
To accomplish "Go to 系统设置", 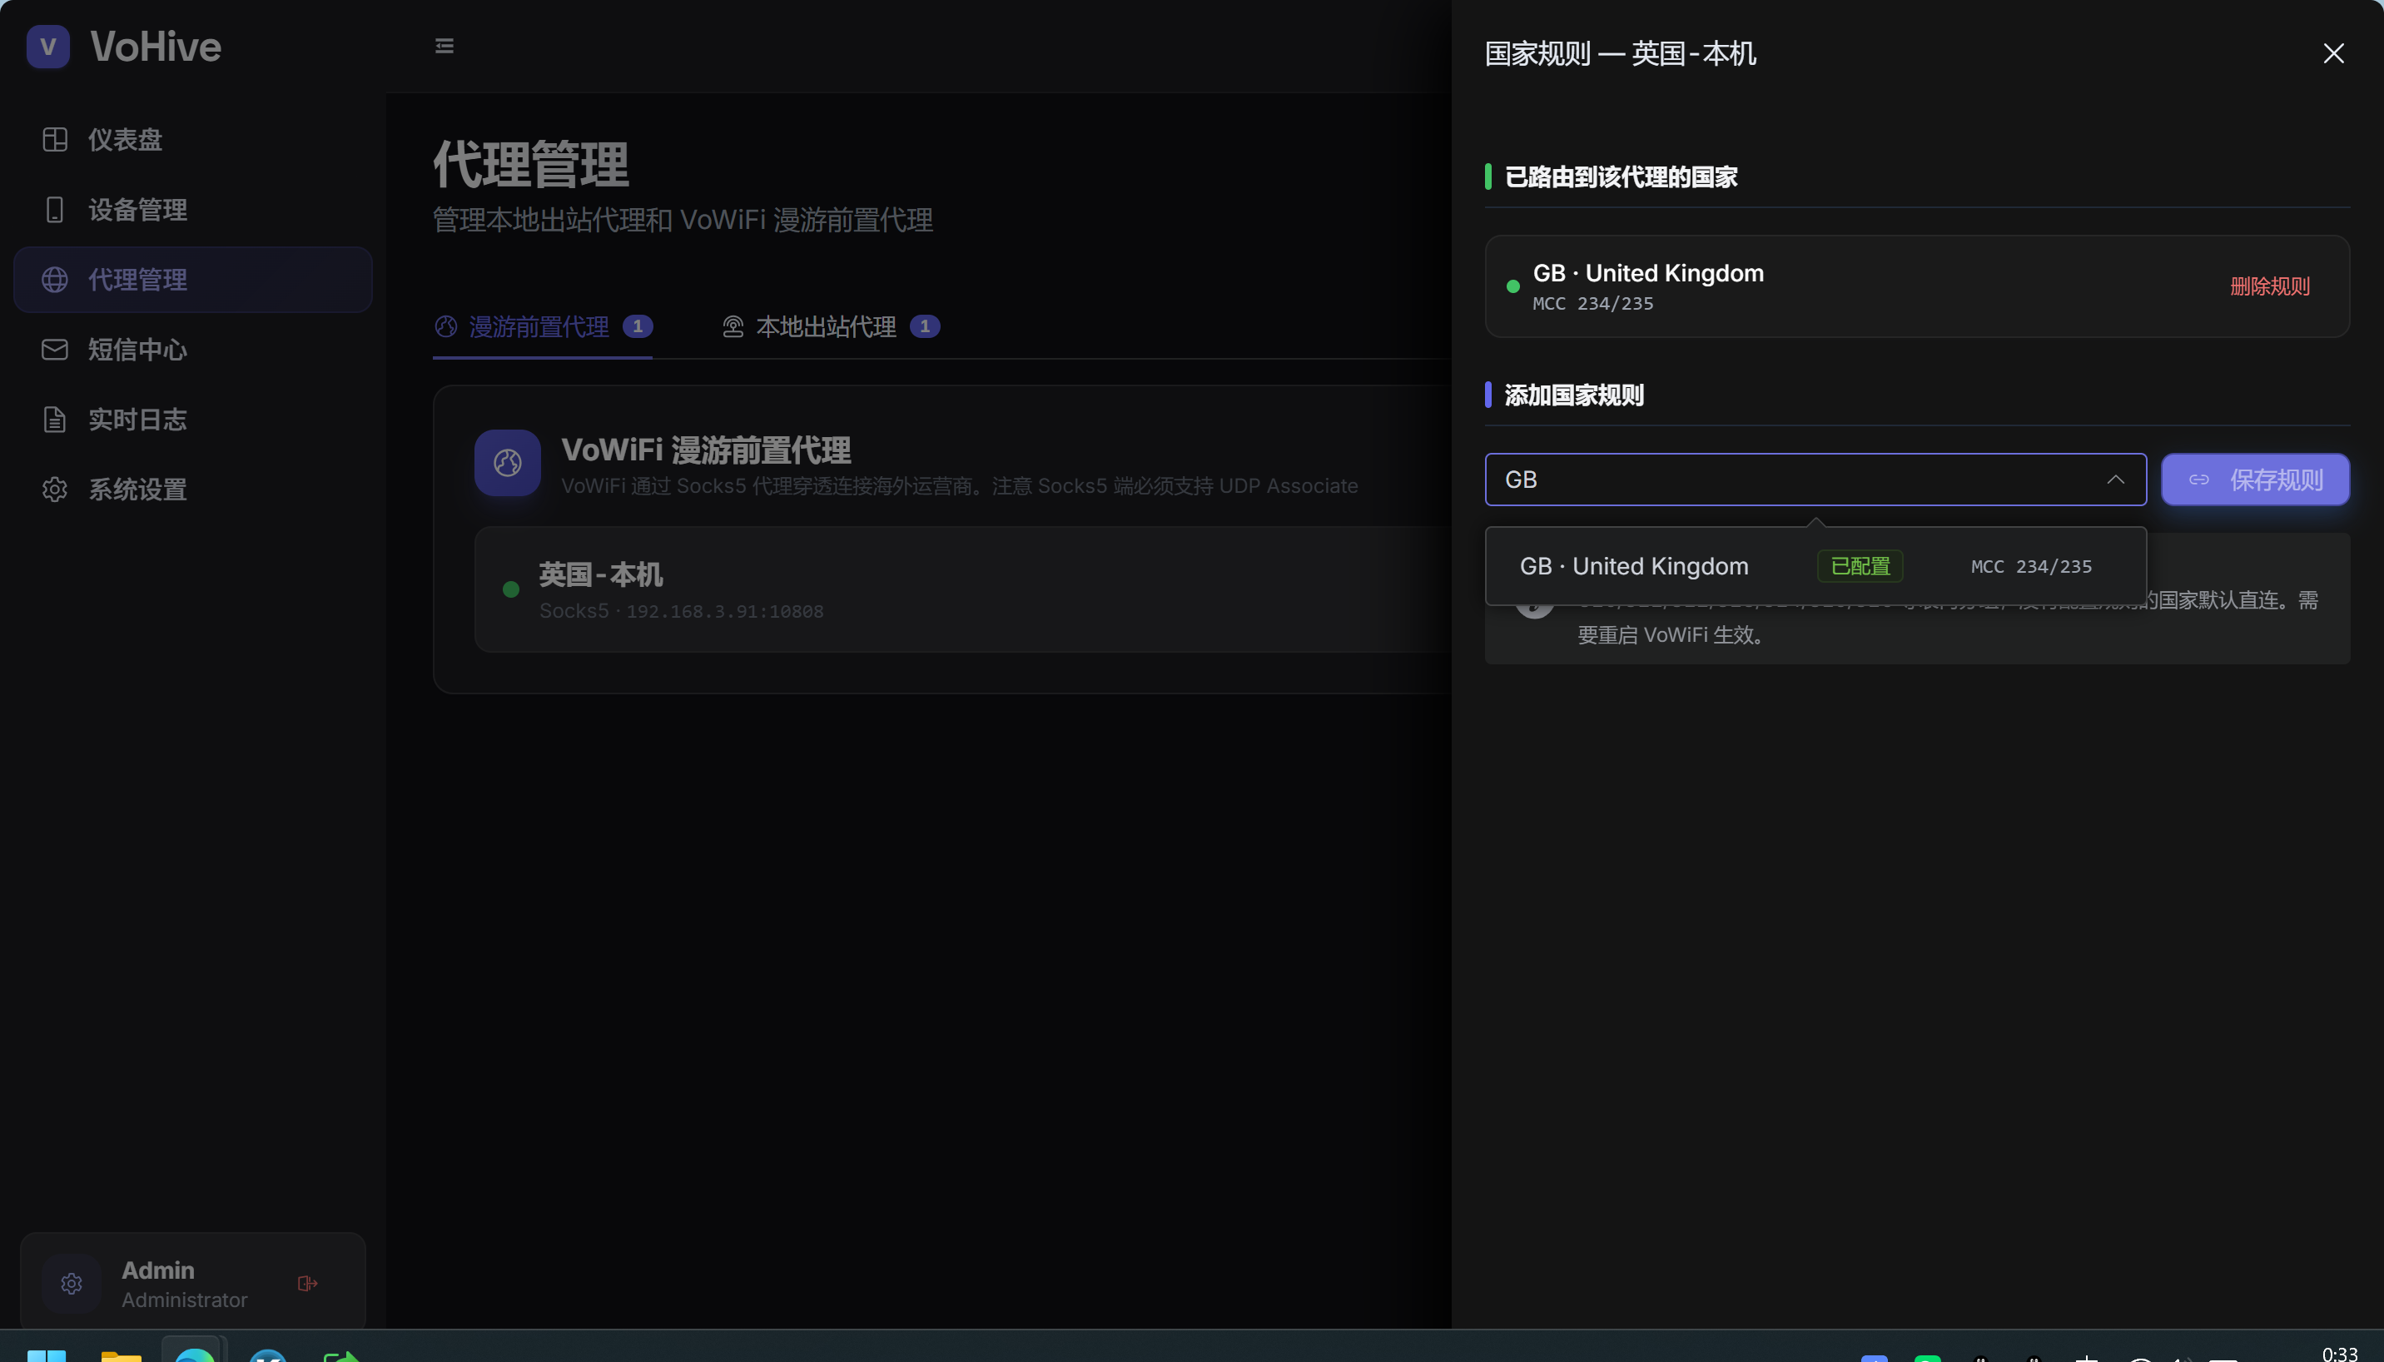I will pos(192,490).
